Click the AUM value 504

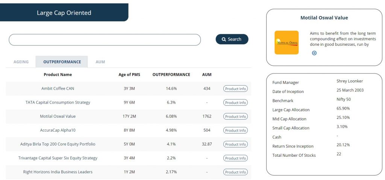207,130
